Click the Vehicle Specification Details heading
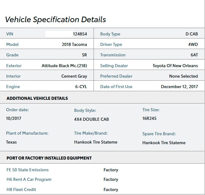 coord(55,20)
